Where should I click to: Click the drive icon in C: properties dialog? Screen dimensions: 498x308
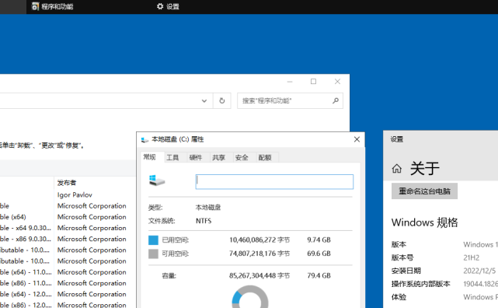coord(157,180)
